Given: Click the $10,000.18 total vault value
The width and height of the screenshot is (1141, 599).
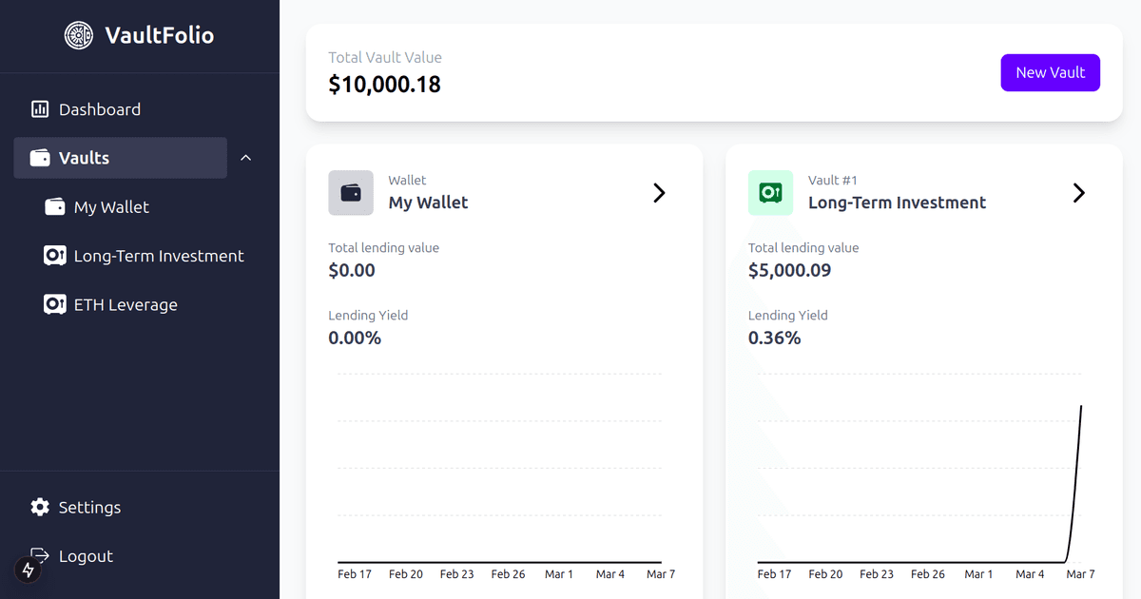Looking at the screenshot, I should coord(384,84).
